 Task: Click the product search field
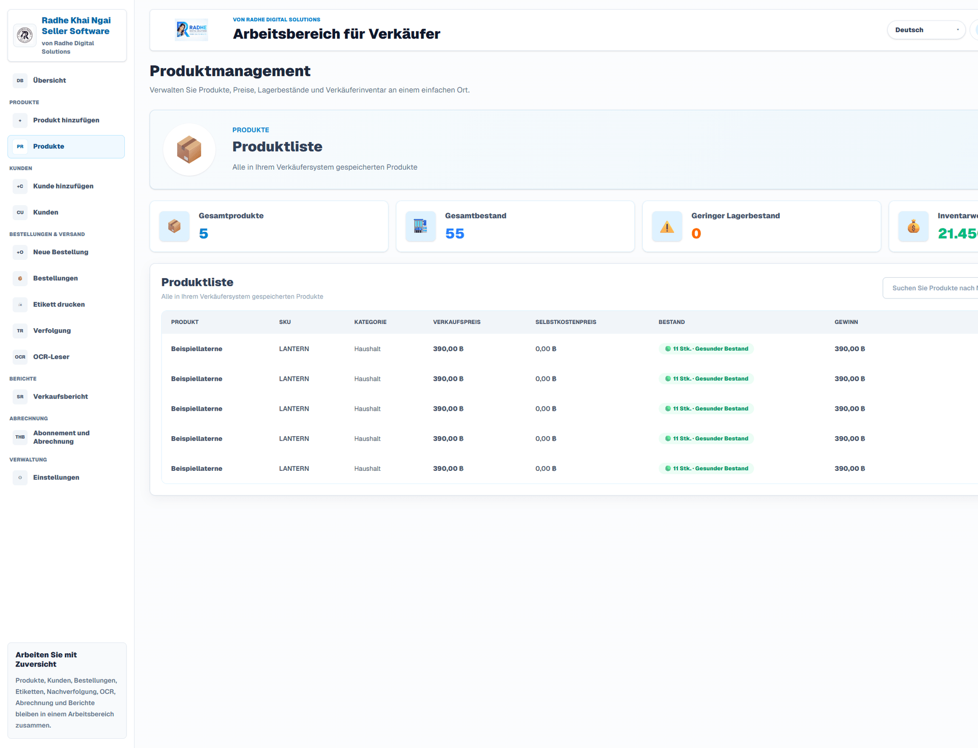point(931,288)
